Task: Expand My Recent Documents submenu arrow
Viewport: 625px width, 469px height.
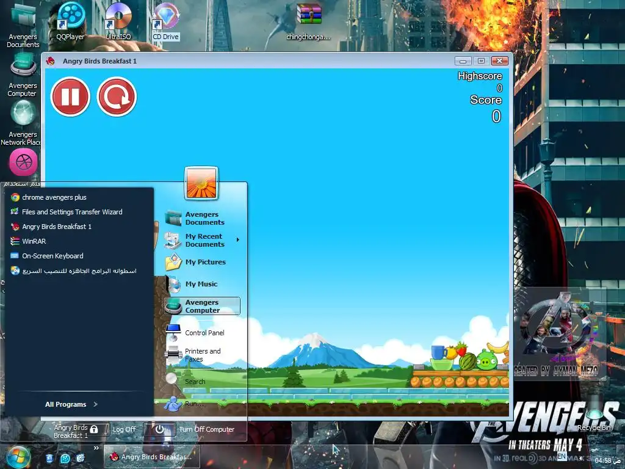Action: pos(238,239)
